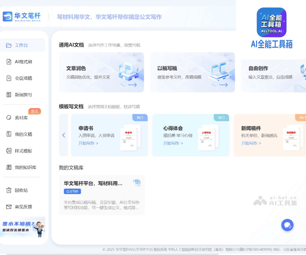
Task: Click the 申请书 document thumbnail
Action: pyautogui.click(x=130, y=138)
